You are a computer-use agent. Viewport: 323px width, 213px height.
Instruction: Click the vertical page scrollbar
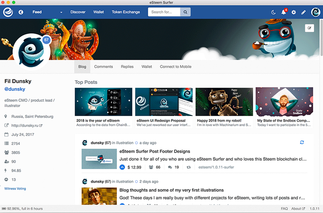point(321,37)
